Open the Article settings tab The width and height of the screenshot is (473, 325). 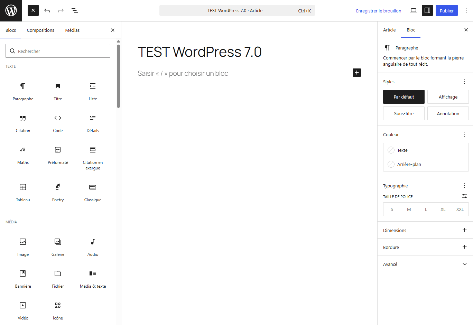pyautogui.click(x=389, y=30)
